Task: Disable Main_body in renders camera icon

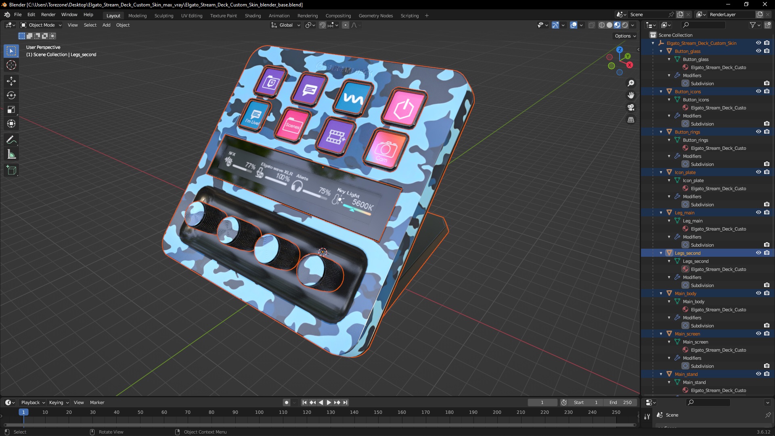Action: tap(767, 293)
